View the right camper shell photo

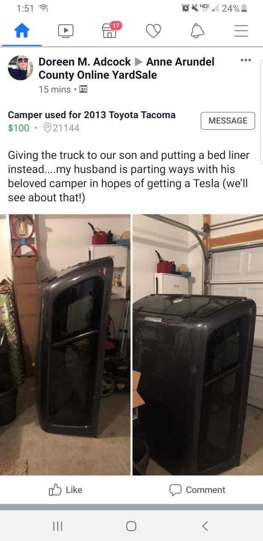198,345
